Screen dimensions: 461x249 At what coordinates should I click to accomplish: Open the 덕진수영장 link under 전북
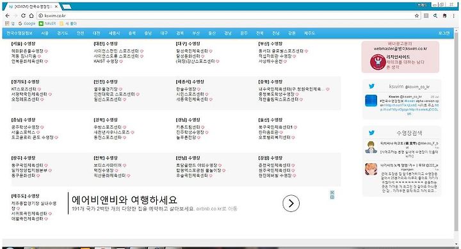click(104, 170)
